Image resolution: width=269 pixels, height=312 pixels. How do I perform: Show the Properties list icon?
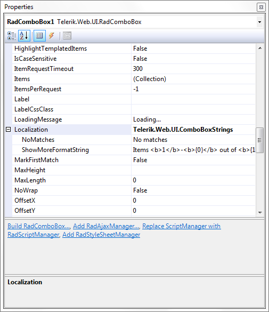click(x=39, y=36)
